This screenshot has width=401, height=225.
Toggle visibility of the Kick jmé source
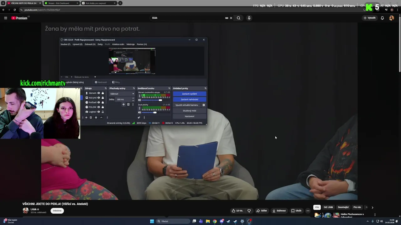(99, 97)
